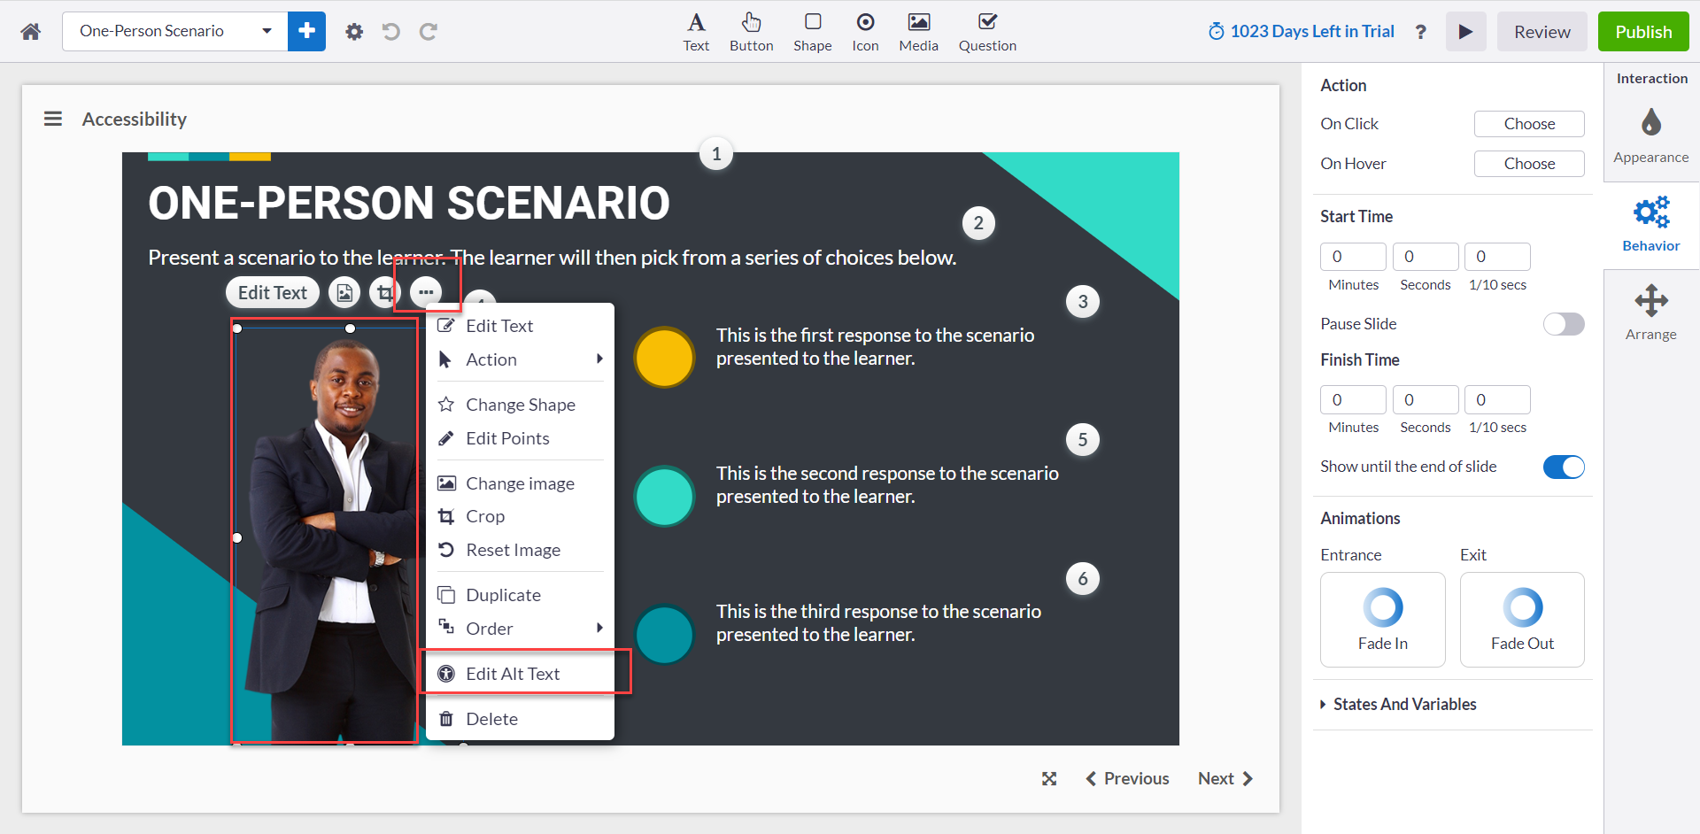Open the settings gear
This screenshot has height=834, width=1700.
coord(354,32)
